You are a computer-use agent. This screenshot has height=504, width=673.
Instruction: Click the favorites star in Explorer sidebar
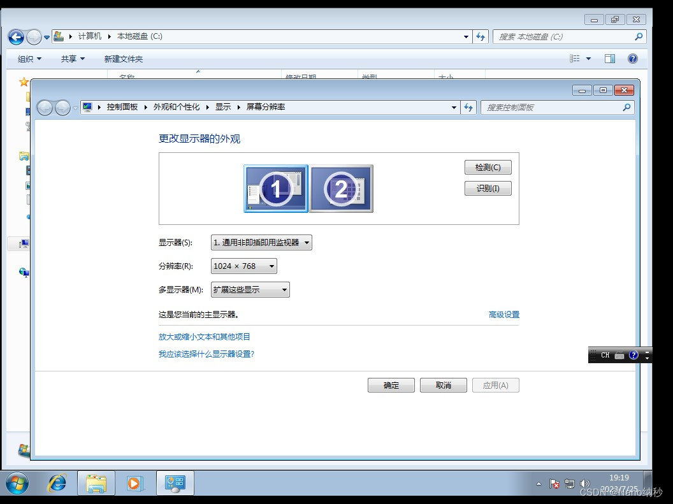point(24,82)
